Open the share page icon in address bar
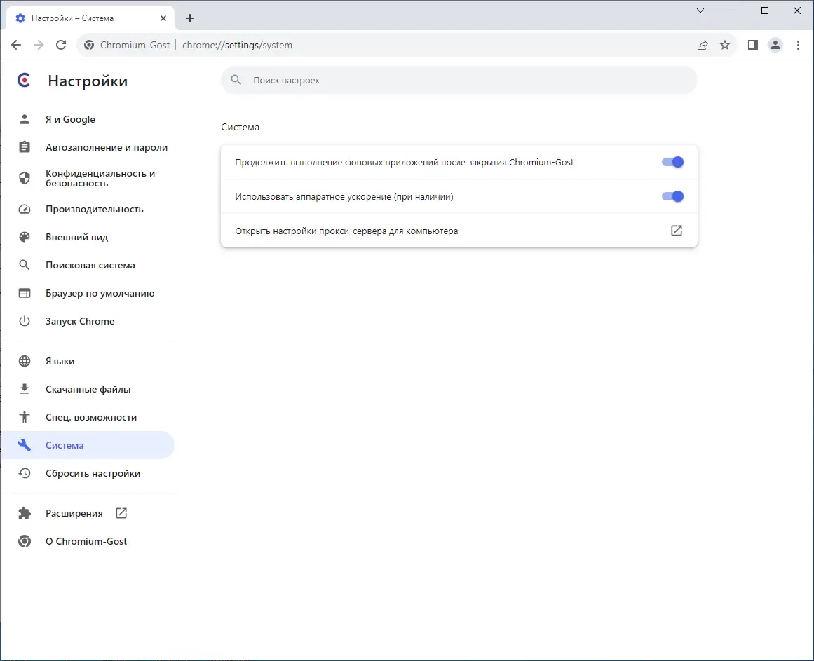814x661 pixels. [702, 45]
